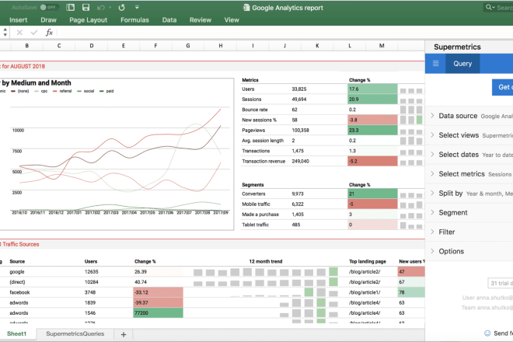Open the View ribbon tab
Image resolution: width=513 pixels, height=342 pixels.
coord(232,20)
